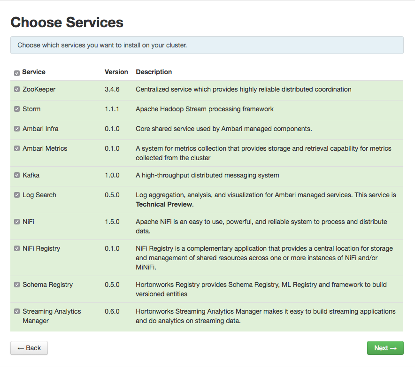Click the Description column header
The height and width of the screenshot is (370, 415).
point(154,72)
